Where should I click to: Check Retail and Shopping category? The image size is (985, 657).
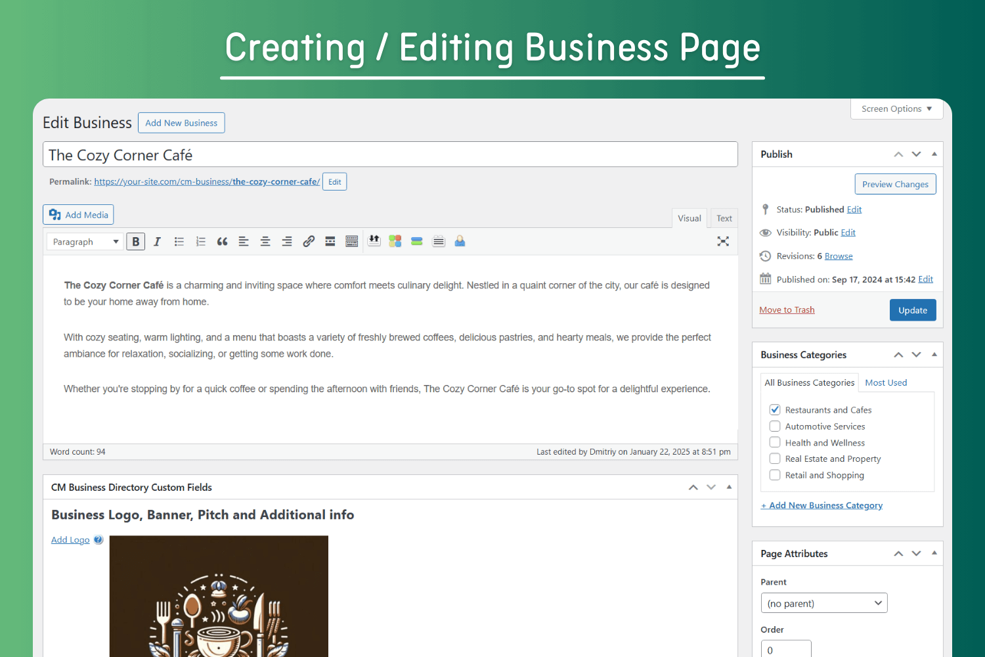(775, 475)
